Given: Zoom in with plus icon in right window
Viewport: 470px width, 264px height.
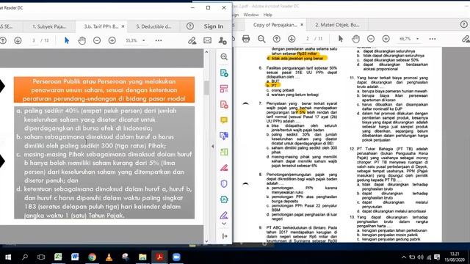Looking at the screenshot, I should tap(386, 39).
